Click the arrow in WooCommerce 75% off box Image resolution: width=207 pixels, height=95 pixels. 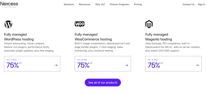pos(127,65)
